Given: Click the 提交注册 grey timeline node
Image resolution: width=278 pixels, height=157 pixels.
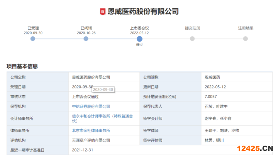Looking at the screenshot, I should pos(192,39).
